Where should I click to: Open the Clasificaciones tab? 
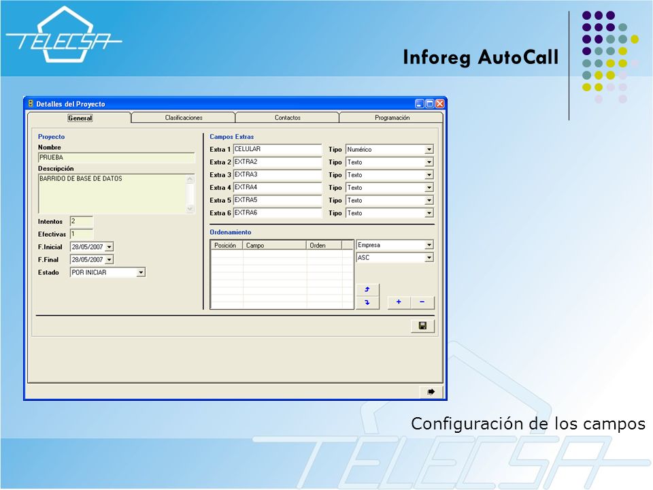click(184, 118)
